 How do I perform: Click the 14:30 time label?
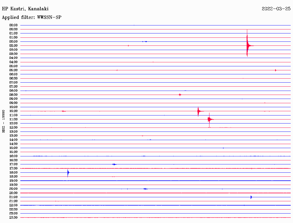coord(13,144)
